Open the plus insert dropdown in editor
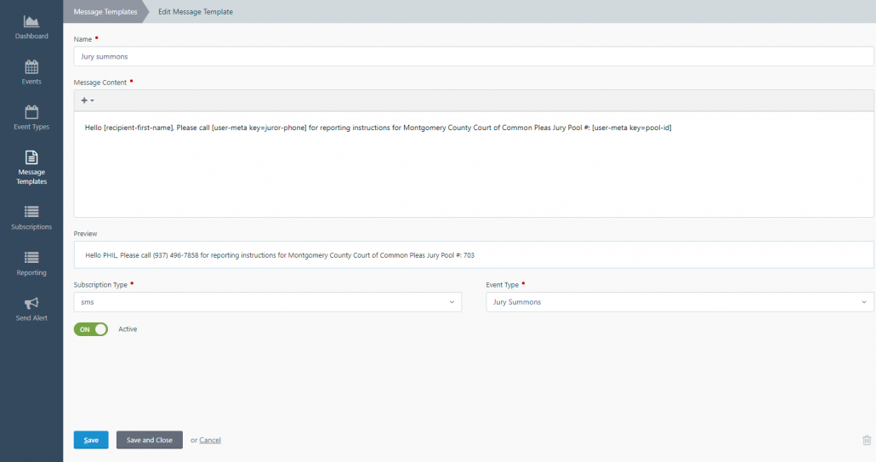Screen dimensions: 876x462 coord(88,100)
